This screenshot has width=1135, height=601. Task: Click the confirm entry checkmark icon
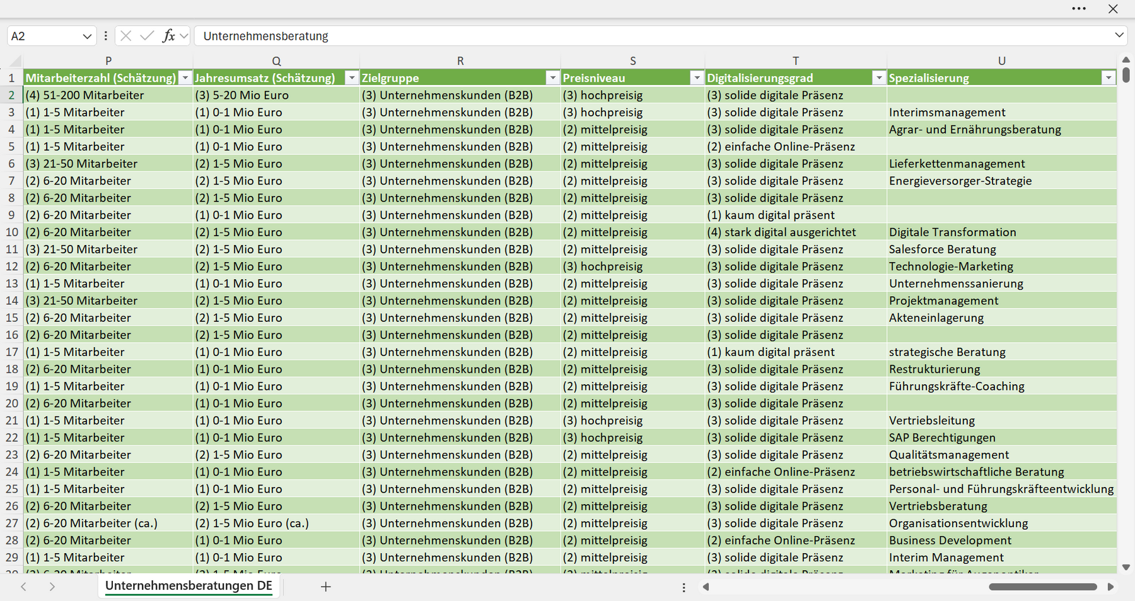click(147, 36)
